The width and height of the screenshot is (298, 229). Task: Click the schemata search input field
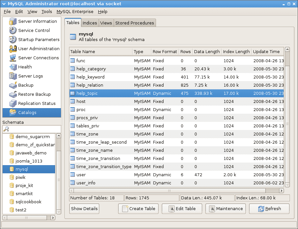coord(32,129)
